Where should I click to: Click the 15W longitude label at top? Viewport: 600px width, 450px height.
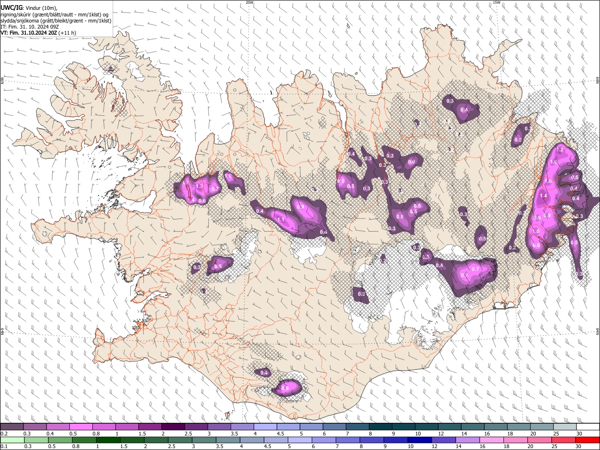click(x=496, y=2)
